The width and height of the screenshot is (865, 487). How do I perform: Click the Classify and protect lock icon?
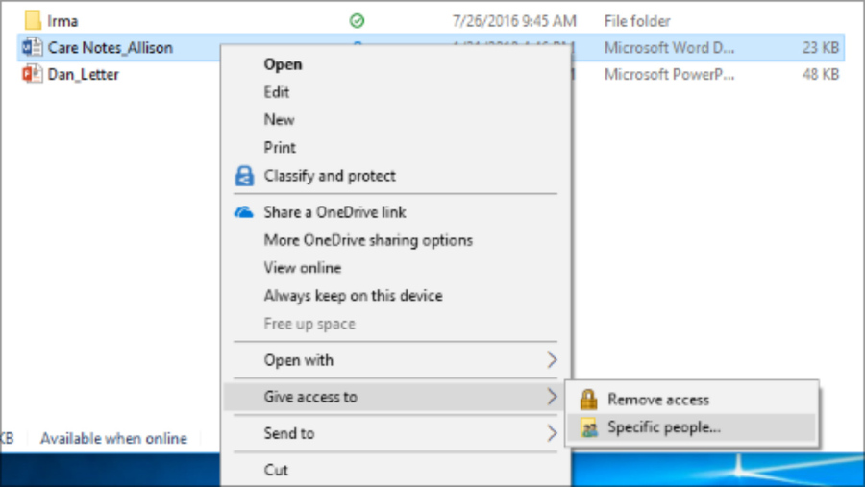[244, 176]
